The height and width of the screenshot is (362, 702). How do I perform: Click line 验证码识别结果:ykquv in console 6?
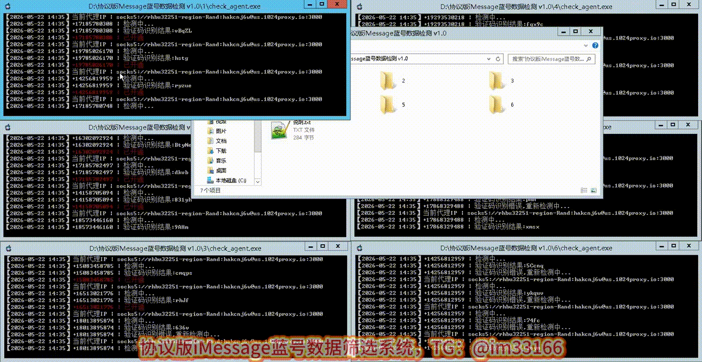451,293
